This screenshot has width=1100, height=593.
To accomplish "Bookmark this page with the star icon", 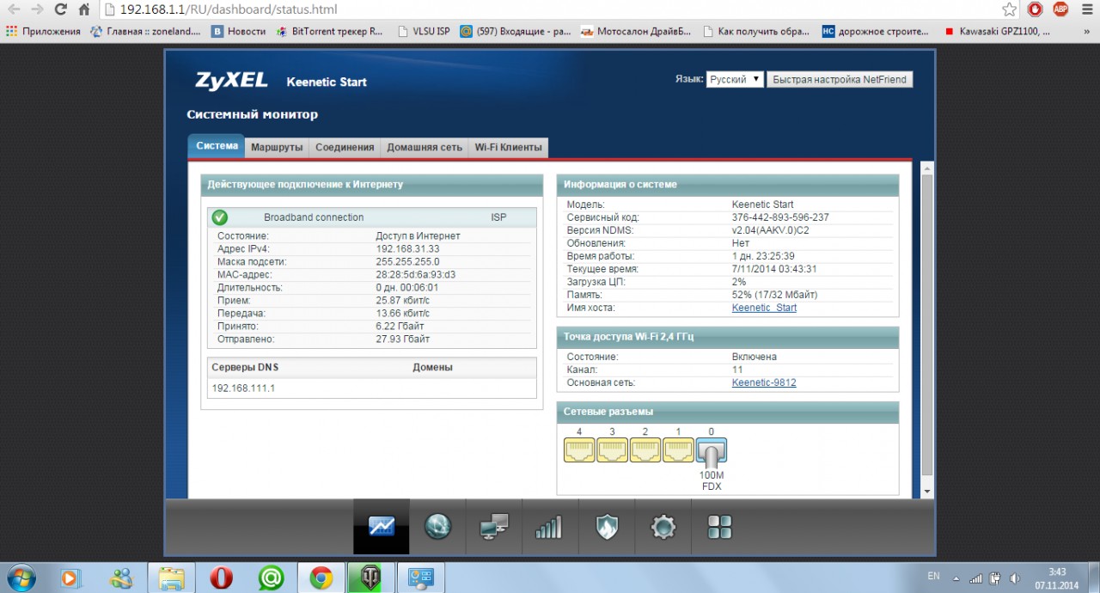I will 1010,10.
